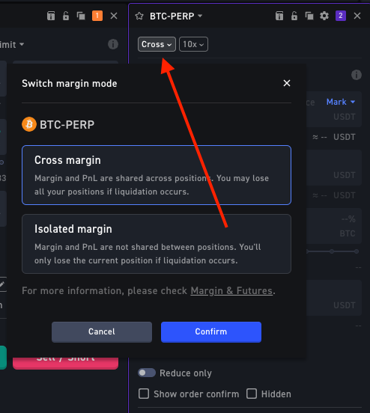Viewport: 370px width, 413px height.
Task: Toggle the Reduce only switch
Action: 147,373
